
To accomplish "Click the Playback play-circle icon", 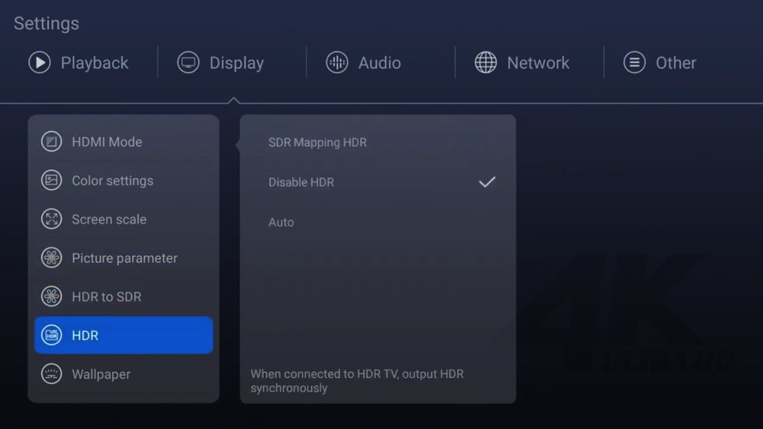I will 39,62.
